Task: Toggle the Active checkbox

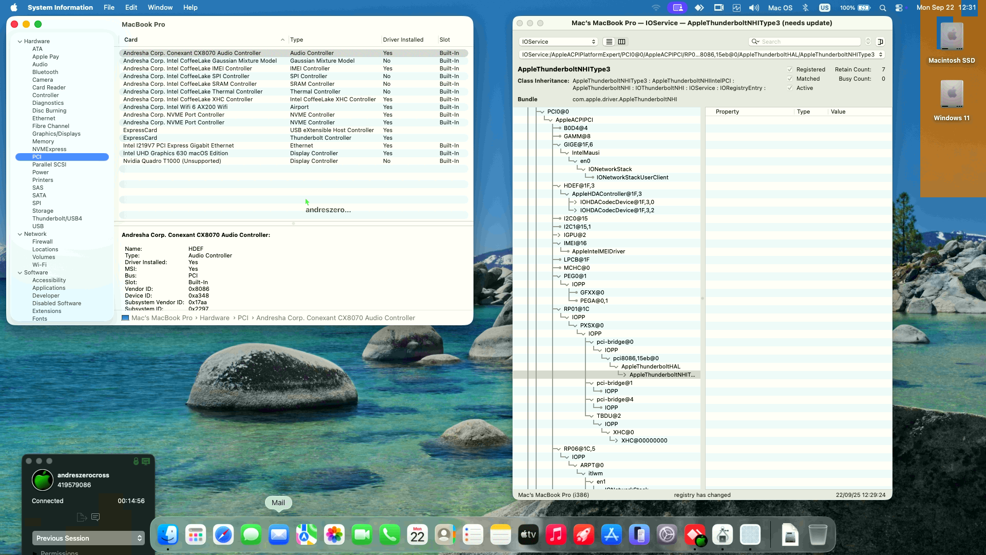Action: pos(790,88)
